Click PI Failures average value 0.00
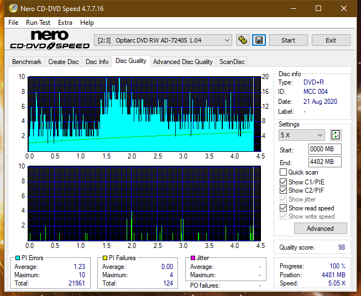Viewport: 361px width, 296px height. 167,266
